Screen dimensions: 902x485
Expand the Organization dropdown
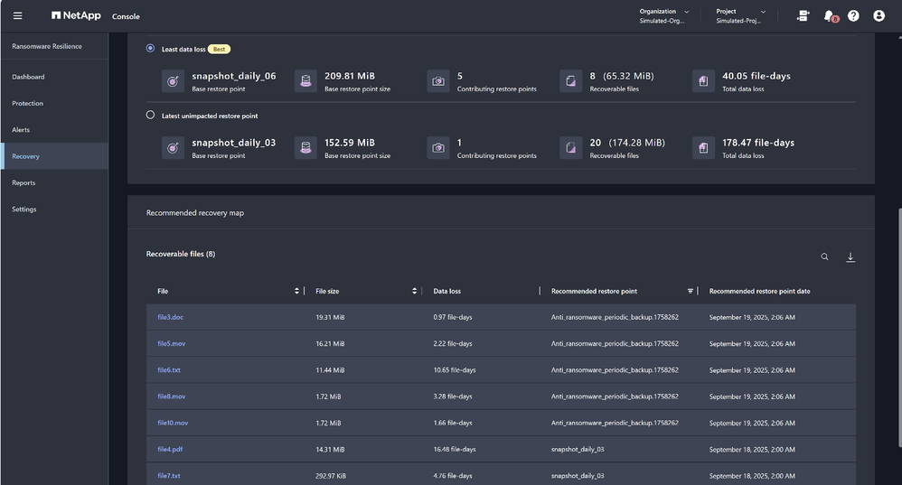click(x=664, y=15)
